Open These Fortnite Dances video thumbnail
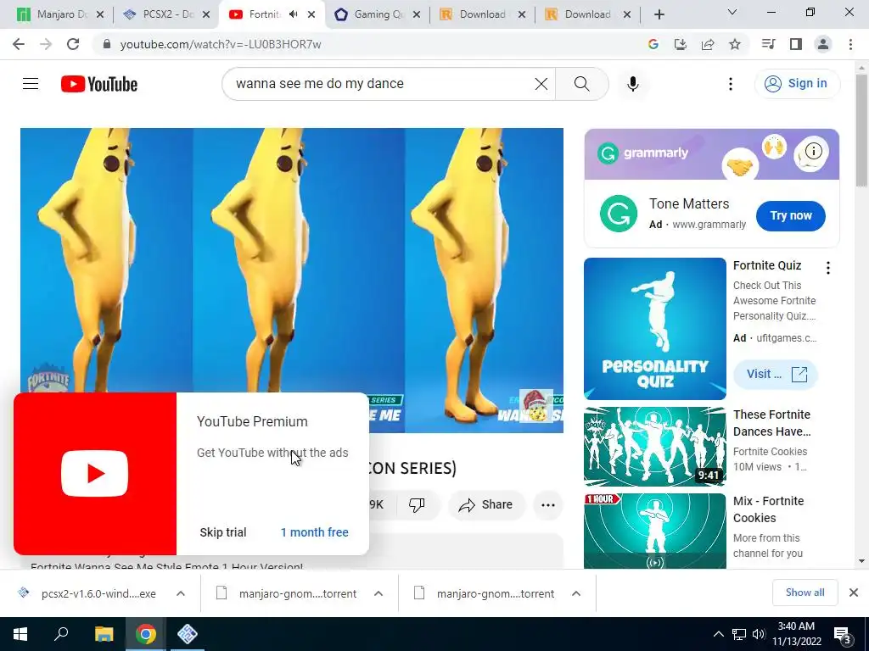 (654, 447)
